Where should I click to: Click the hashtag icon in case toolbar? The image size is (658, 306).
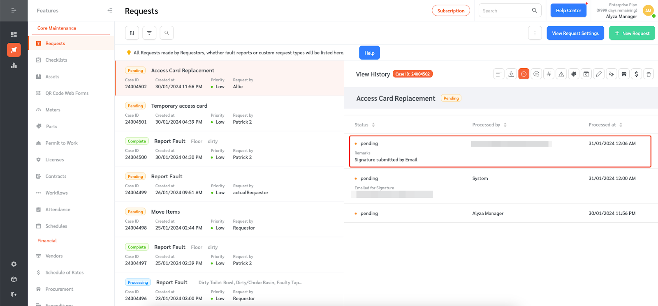(x=549, y=74)
